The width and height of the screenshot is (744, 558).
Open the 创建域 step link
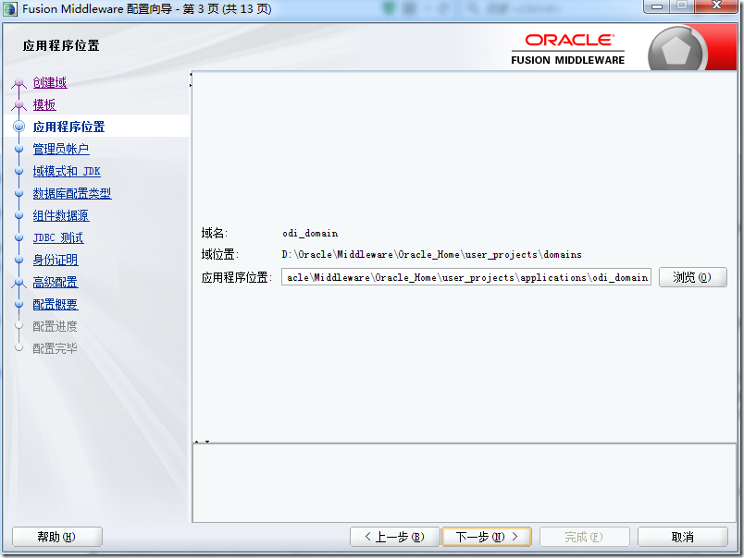click(50, 82)
